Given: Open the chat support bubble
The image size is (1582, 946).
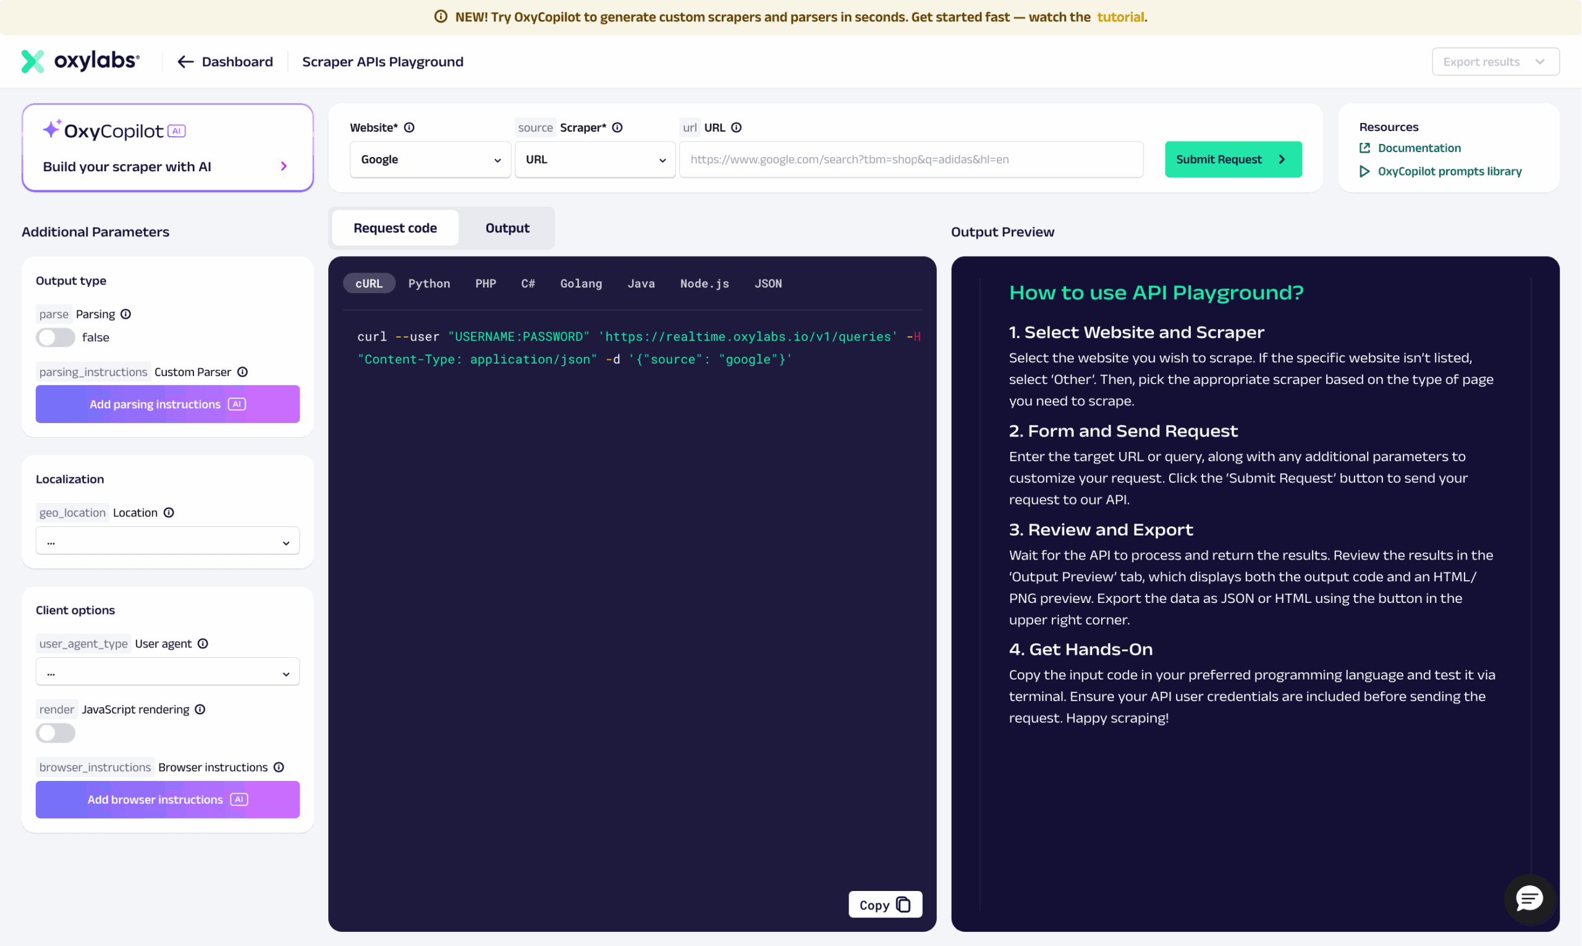Looking at the screenshot, I should point(1529,900).
